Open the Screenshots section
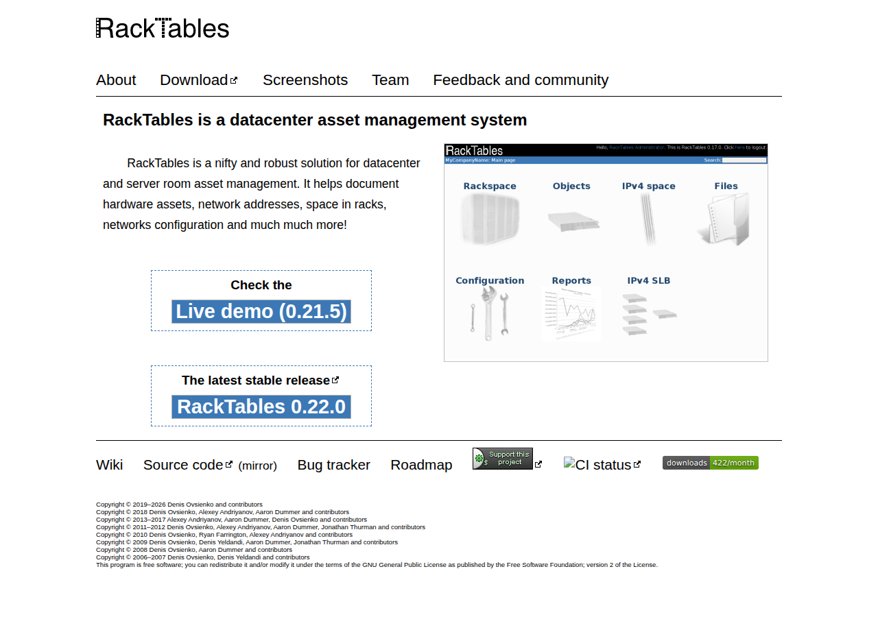The image size is (878, 617). pos(305,80)
